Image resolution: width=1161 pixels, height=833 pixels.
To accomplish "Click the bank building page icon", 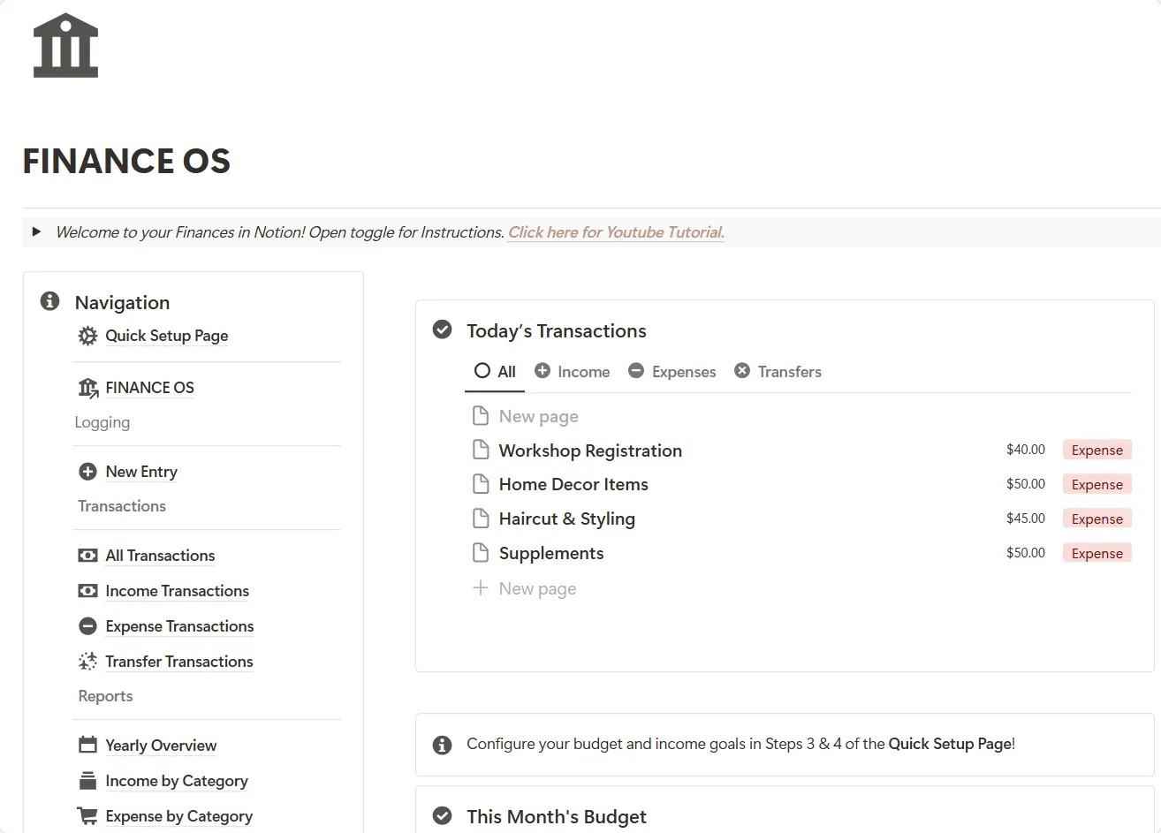I will [x=65, y=45].
